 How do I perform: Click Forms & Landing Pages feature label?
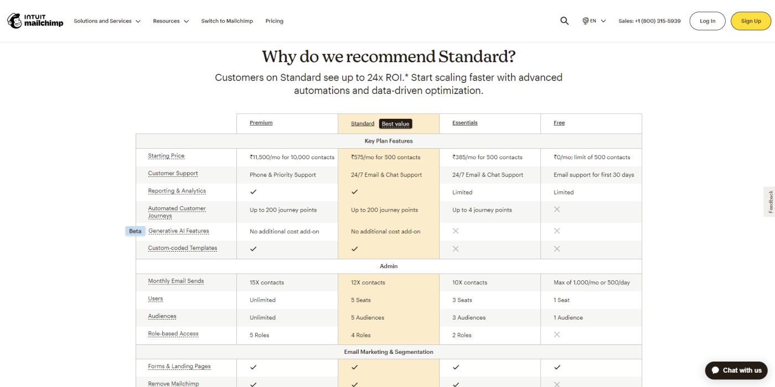(x=179, y=367)
